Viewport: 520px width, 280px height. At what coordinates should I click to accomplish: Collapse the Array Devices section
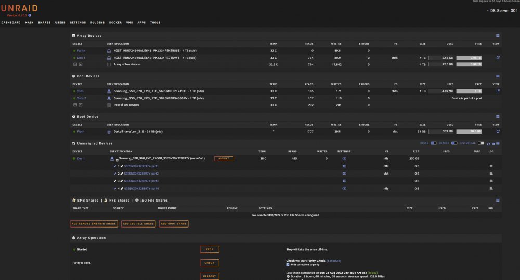click(x=498, y=36)
